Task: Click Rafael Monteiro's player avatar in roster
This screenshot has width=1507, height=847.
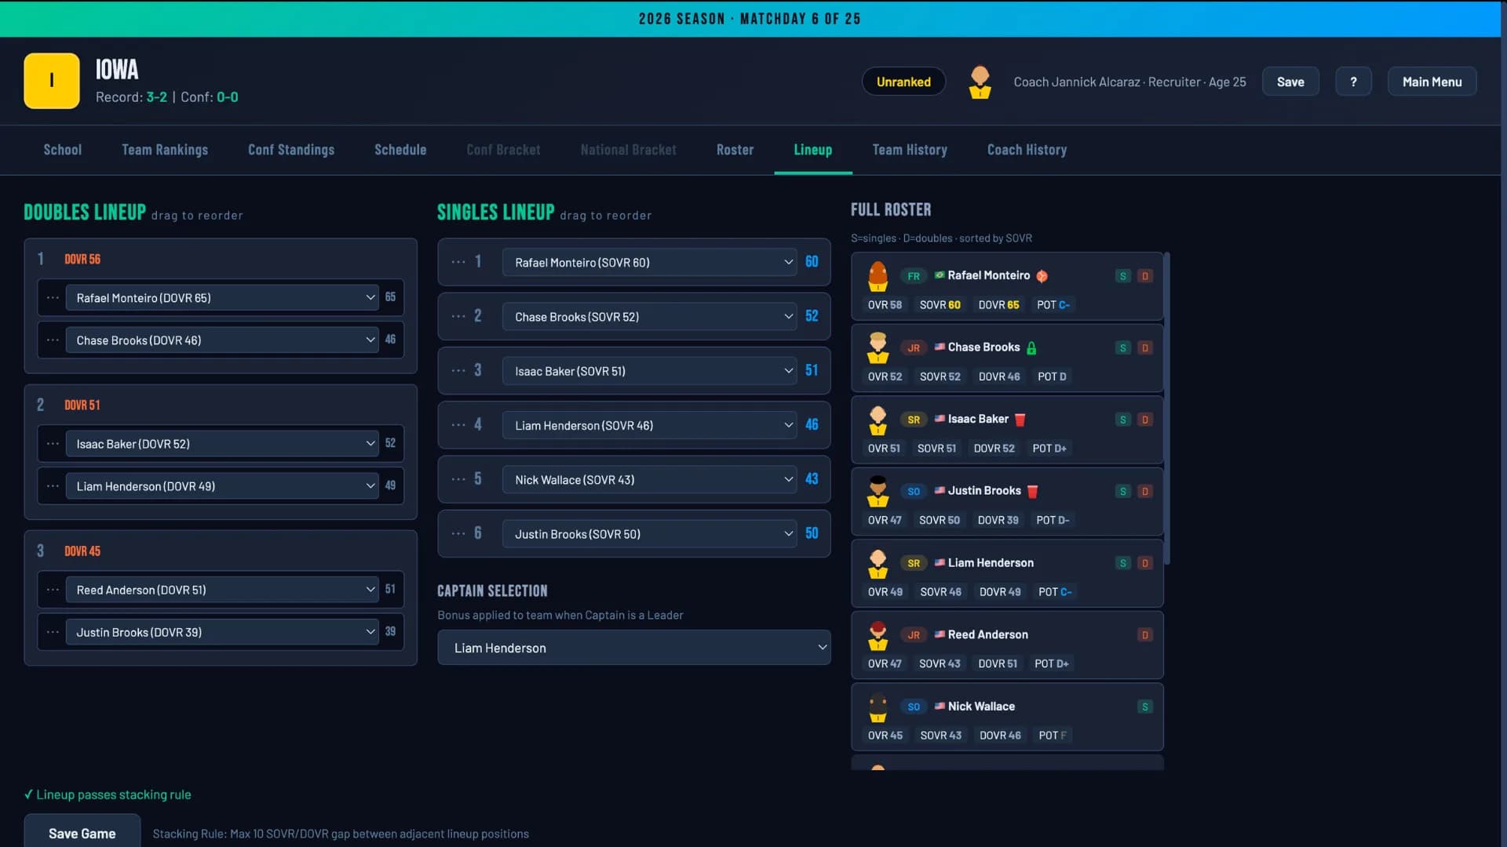Action: tap(878, 276)
